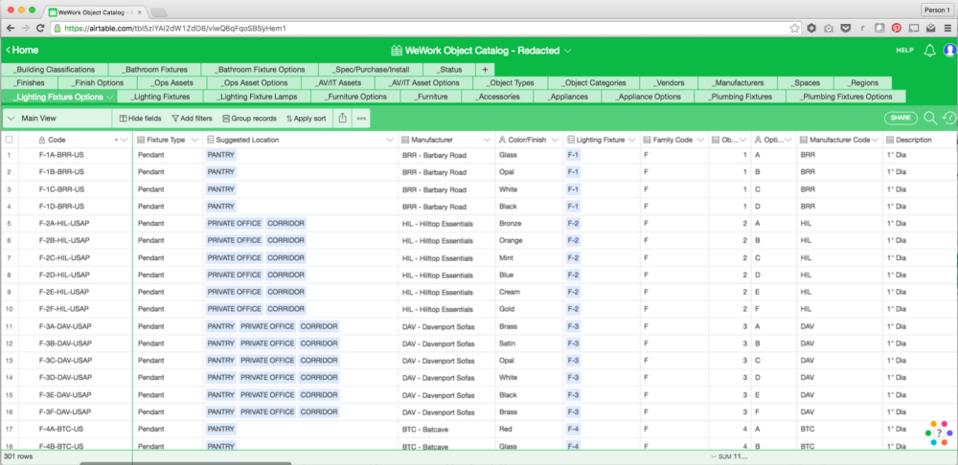Image resolution: width=958 pixels, height=465 pixels.
Task: Select the F-2A-HIL-USAP code cell
Action: coord(75,223)
